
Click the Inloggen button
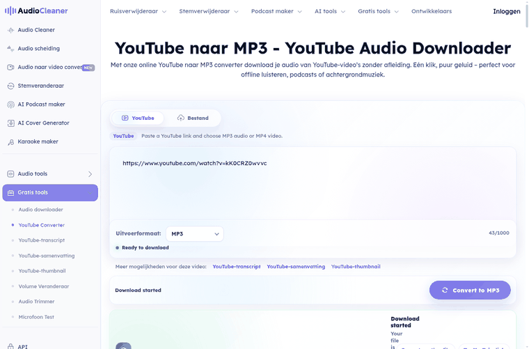tap(507, 11)
